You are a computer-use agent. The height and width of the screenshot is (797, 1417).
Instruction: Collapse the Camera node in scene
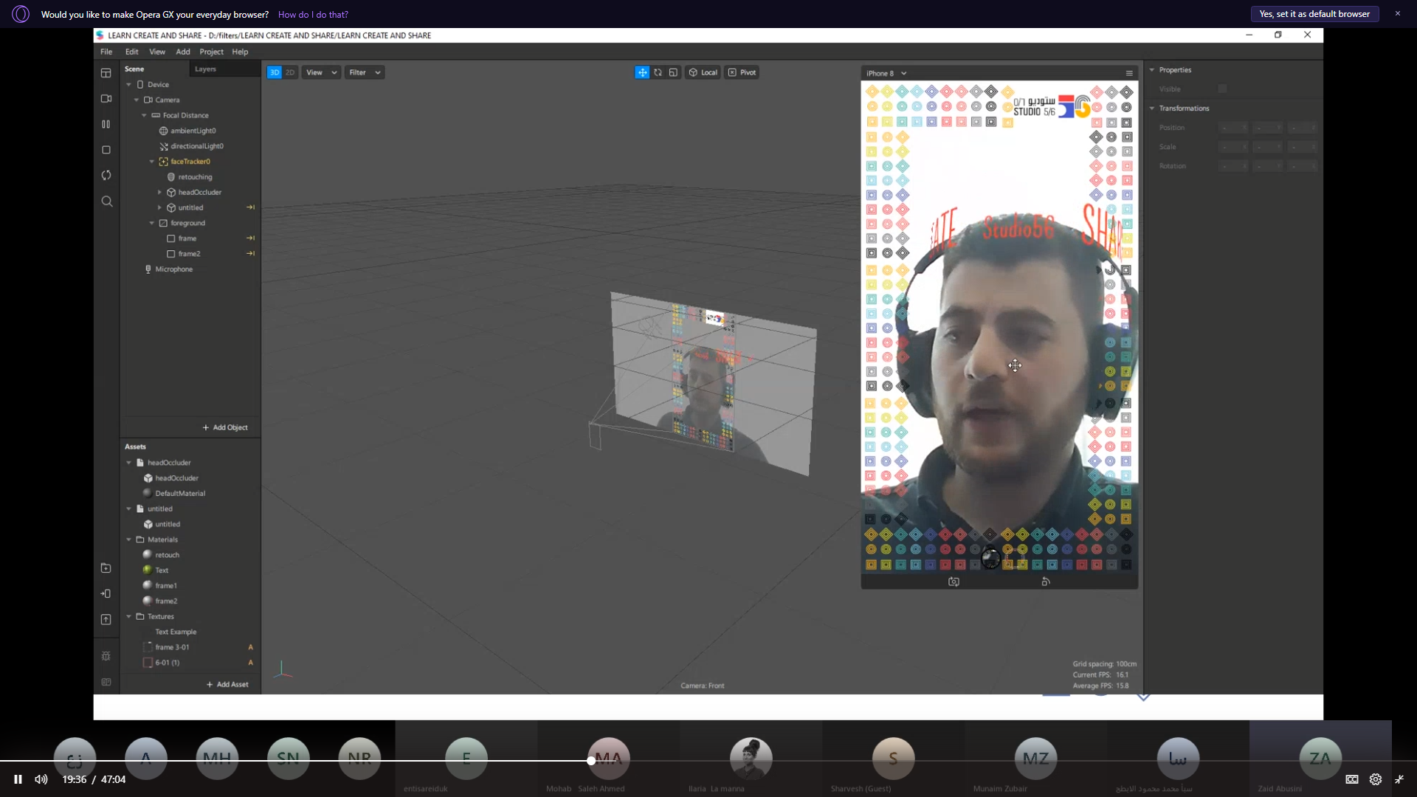point(137,100)
